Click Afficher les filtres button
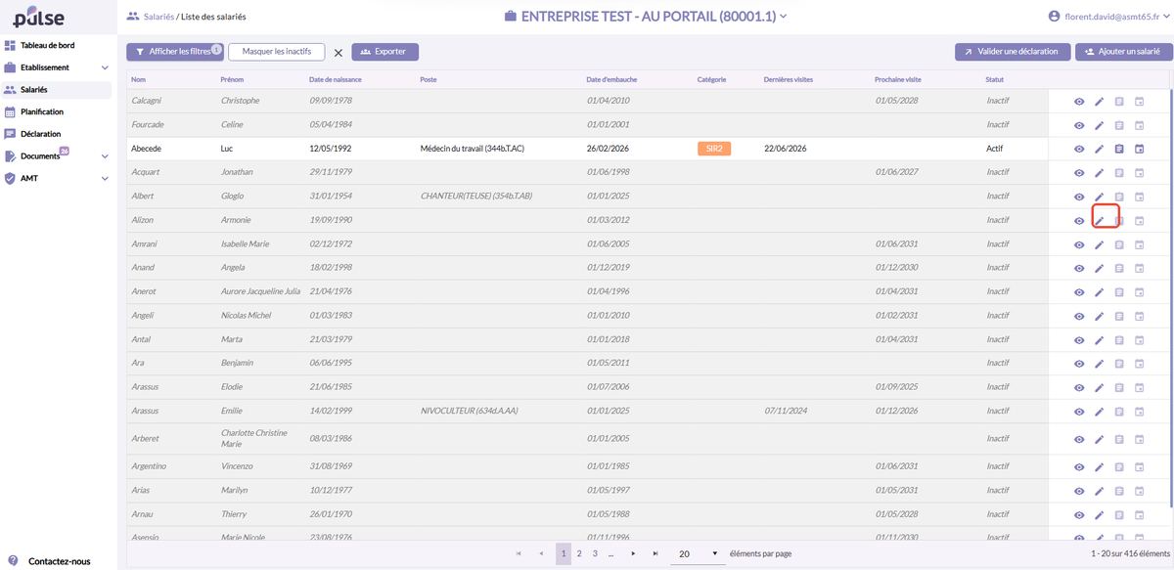The width and height of the screenshot is (1174, 570). tap(175, 52)
